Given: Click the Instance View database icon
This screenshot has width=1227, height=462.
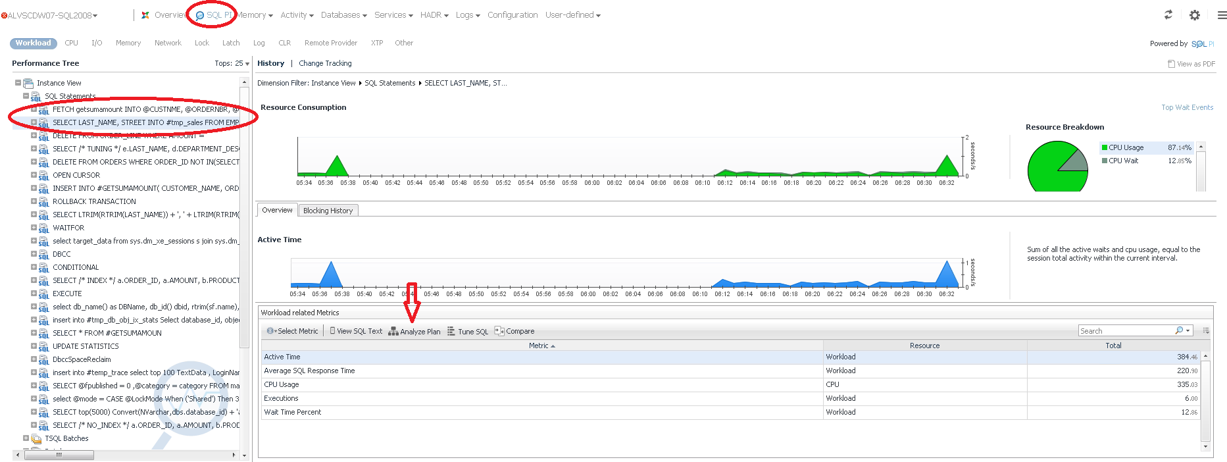Looking at the screenshot, I should click(x=28, y=83).
